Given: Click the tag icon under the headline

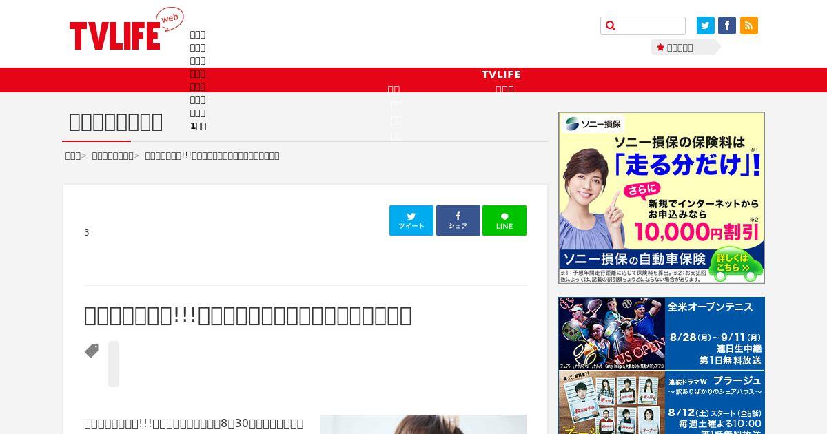Looking at the screenshot, I should [92, 351].
